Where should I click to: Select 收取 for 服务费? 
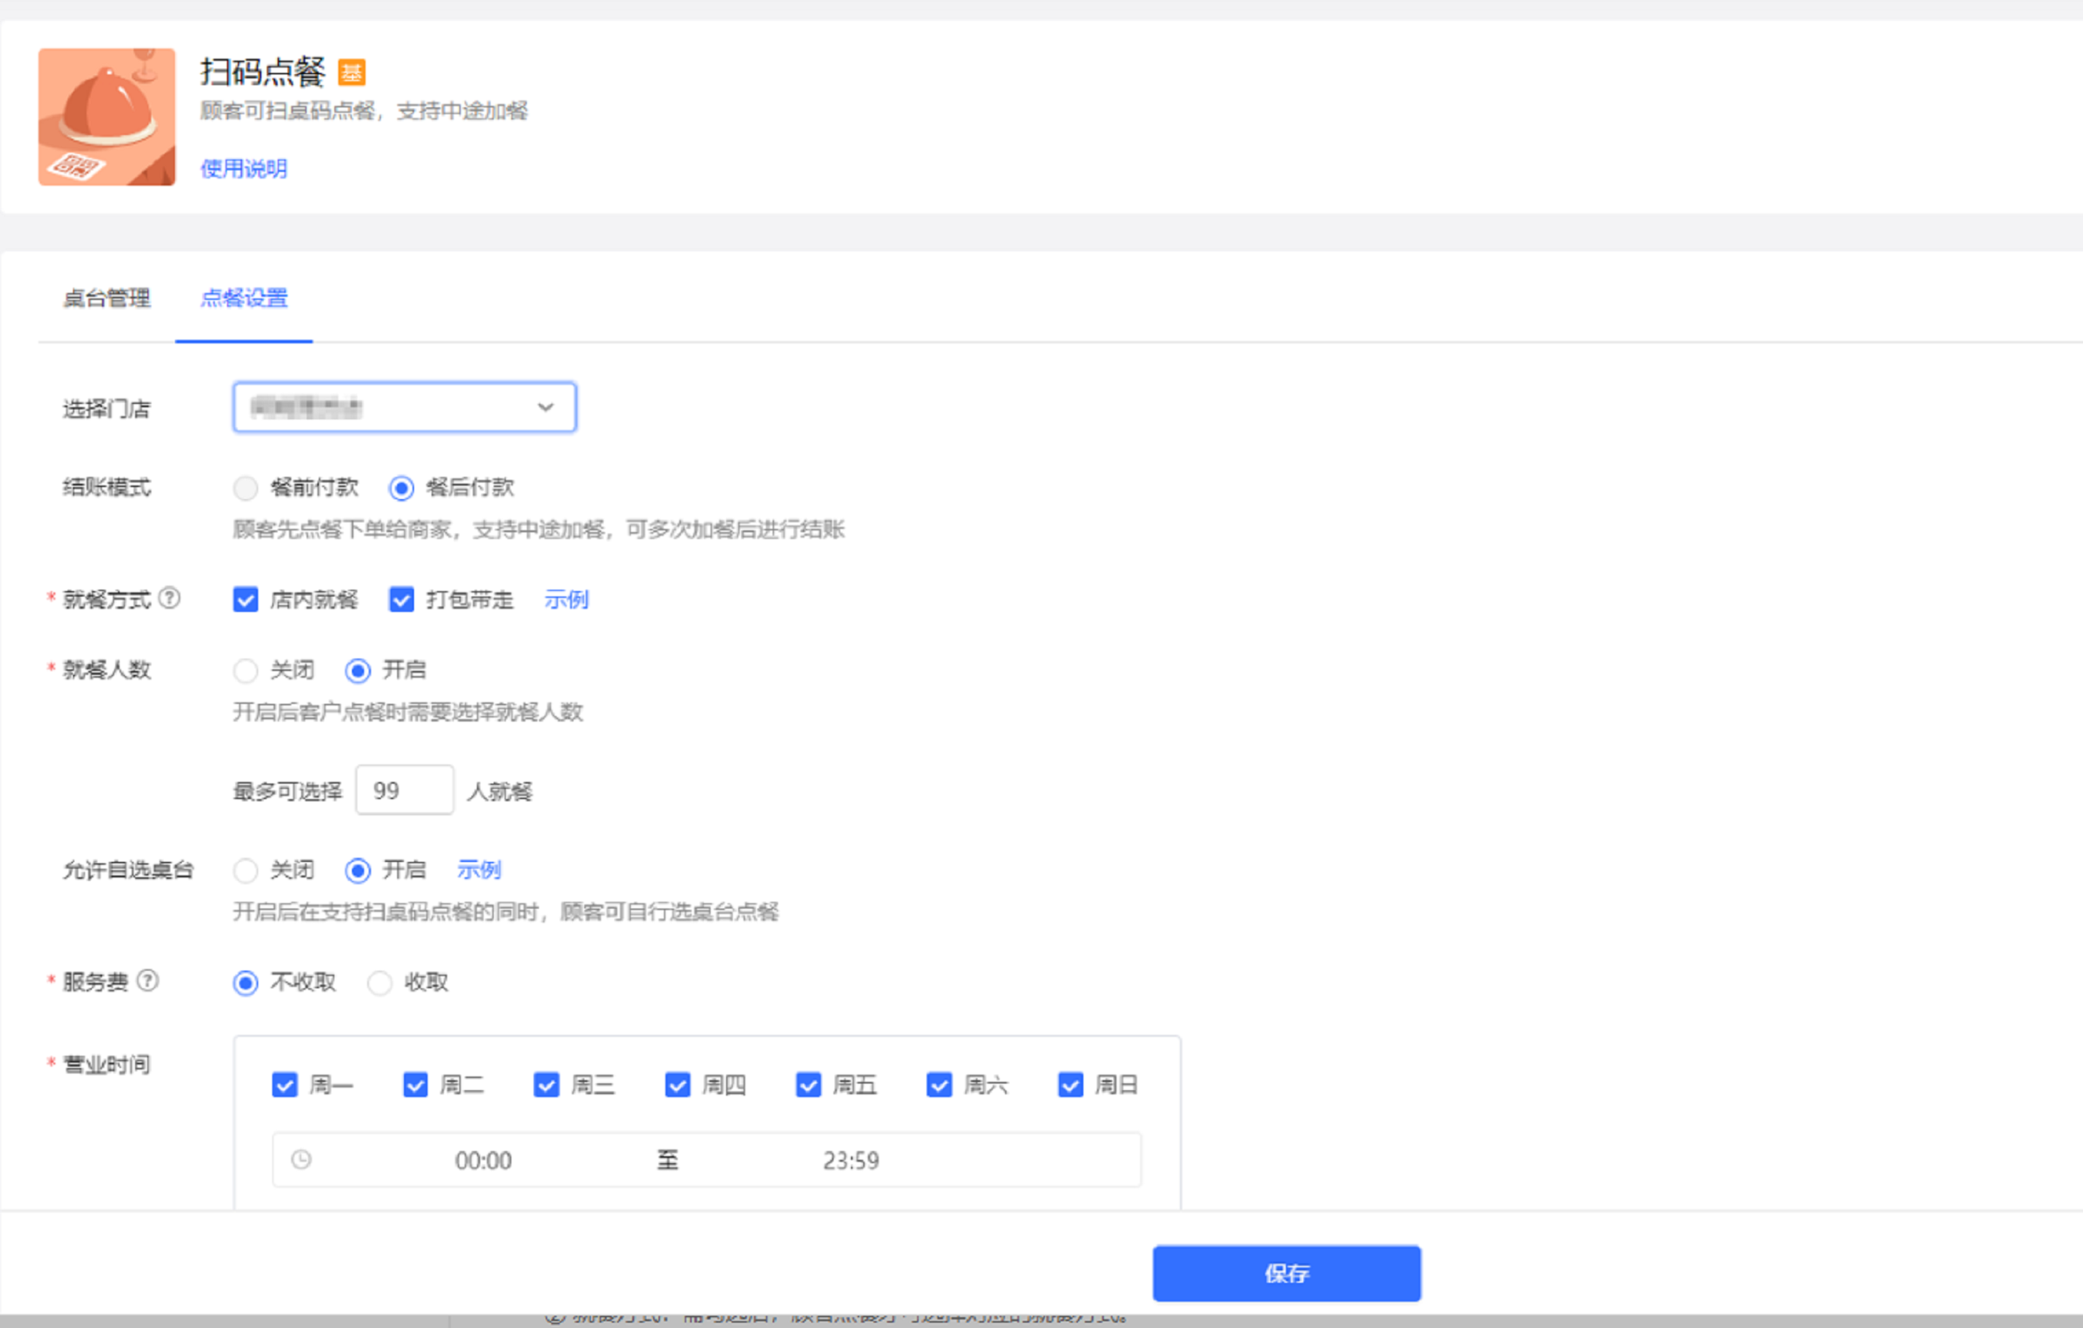tap(380, 983)
